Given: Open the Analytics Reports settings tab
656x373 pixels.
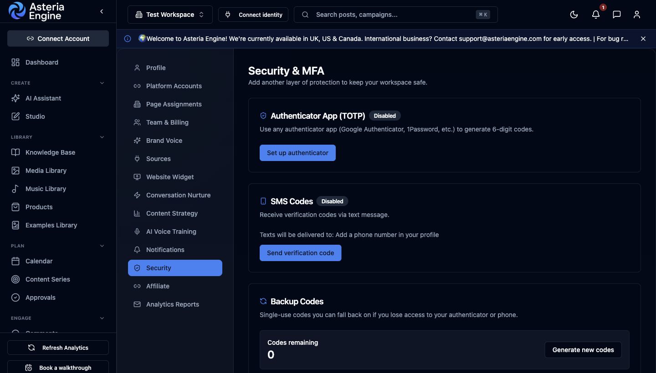Looking at the screenshot, I should coord(175,304).
